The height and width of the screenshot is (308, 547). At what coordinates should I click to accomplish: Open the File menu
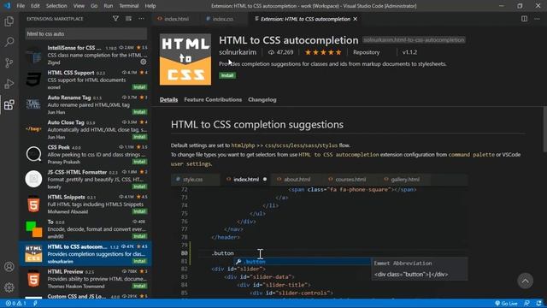point(21,6)
